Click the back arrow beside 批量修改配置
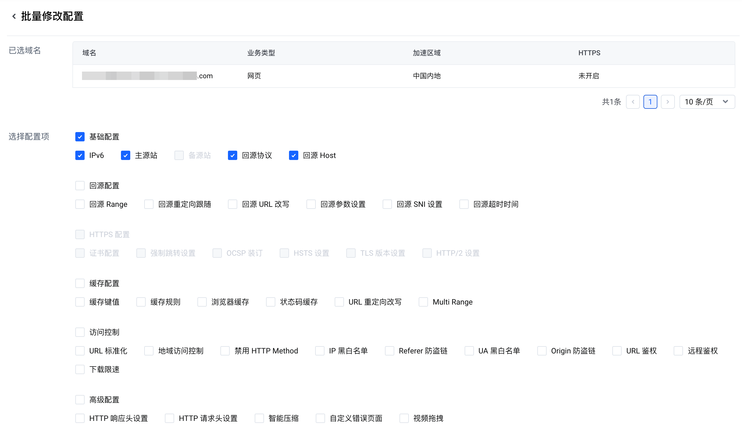 14,16
